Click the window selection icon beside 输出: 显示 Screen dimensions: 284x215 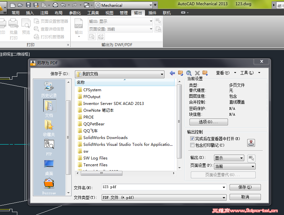click(158, 21)
